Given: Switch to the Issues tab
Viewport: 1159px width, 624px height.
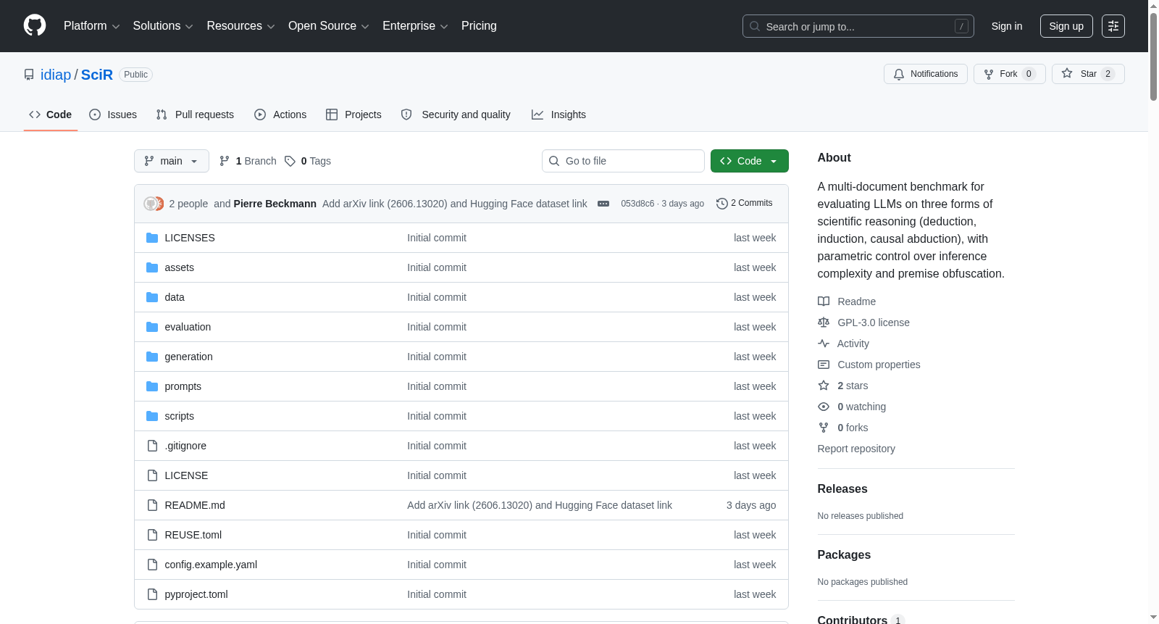Looking at the screenshot, I should pyautogui.click(x=113, y=115).
